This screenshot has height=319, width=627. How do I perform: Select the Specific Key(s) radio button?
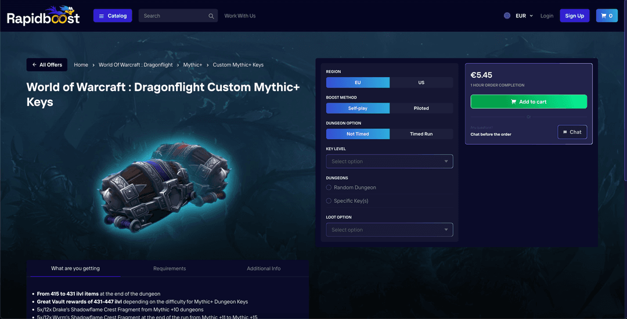click(x=329, y=201)
